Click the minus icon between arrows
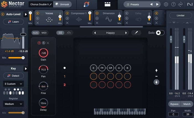Image resolution: width=194 pixels, height=118 pixels. click(x=156, y=76)
